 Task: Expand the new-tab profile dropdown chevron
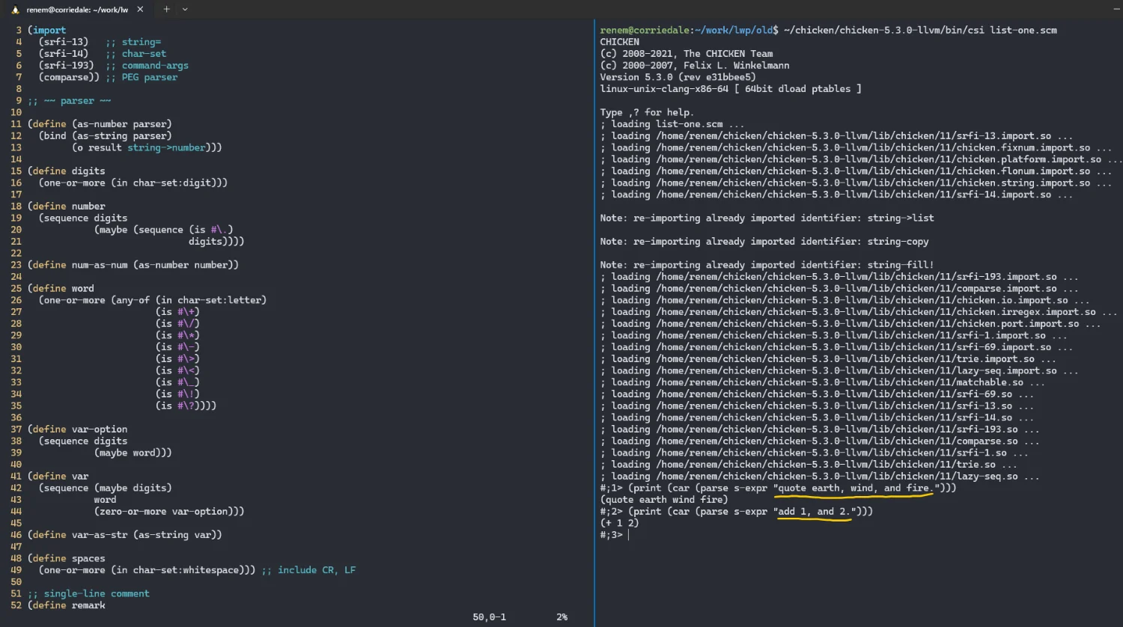[x=185, y=10]
